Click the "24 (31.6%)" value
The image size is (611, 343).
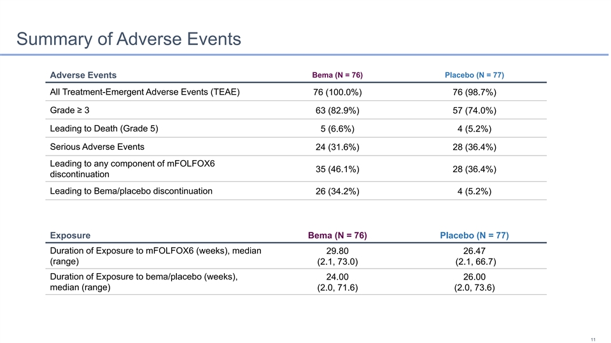click(x=337, y=148)
